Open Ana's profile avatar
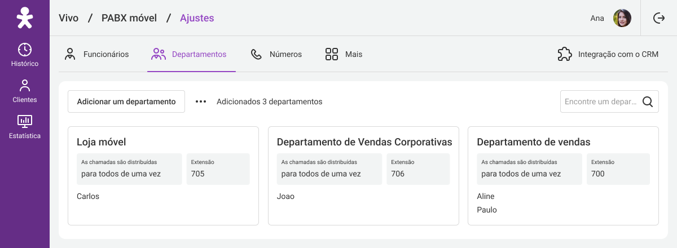677x248 pixels. click(622, 18)
